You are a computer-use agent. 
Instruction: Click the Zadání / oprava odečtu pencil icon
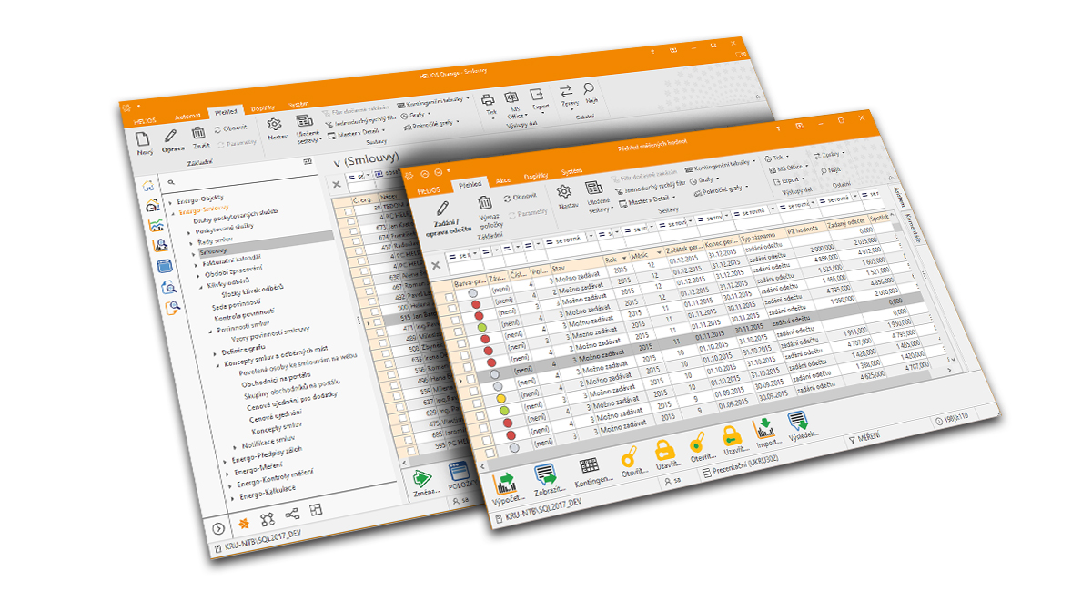443,209
